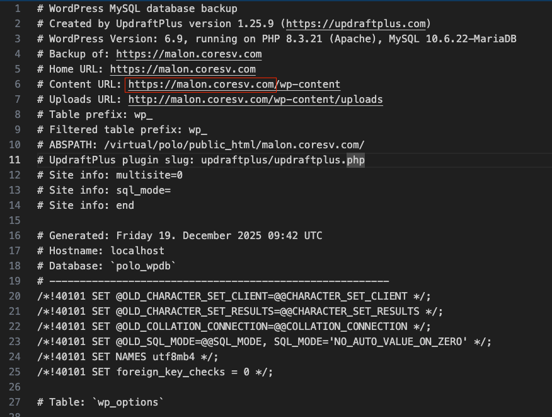The height and width of the screenshot is (417, 552).
Task: Click line number 11 in the gutter
Action: (x=15, y=160)
